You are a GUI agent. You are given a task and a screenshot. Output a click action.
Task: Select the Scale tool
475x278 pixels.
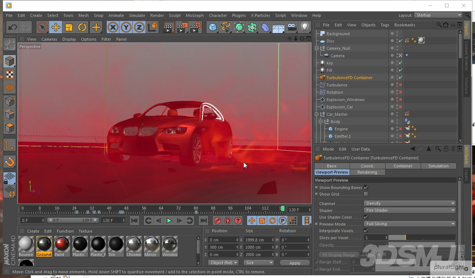(x=69, y=27)
